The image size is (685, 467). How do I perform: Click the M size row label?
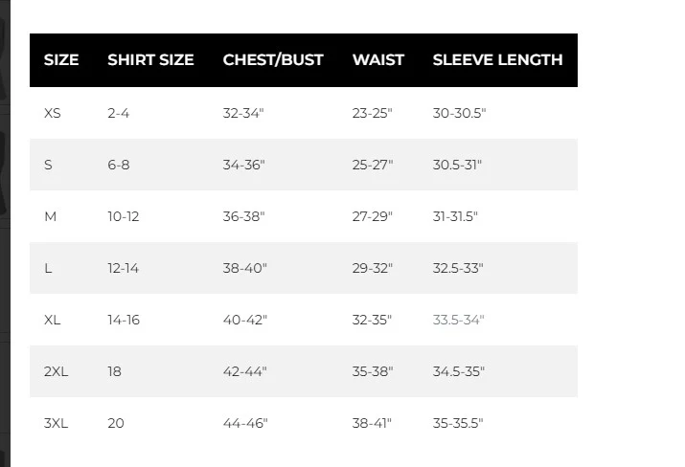51,216
